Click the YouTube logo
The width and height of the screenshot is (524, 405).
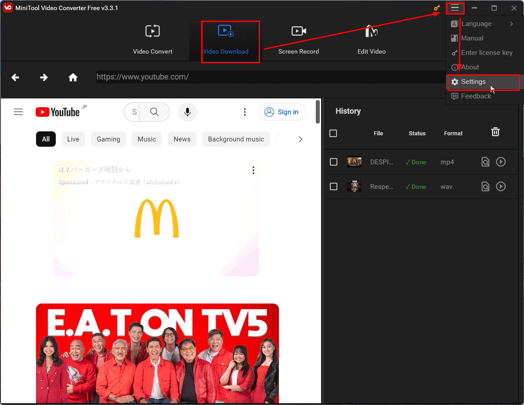pos(58,112)
